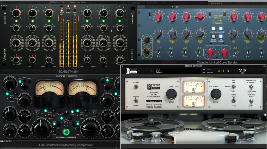Image resolution: width=267 pixels, height=149 pixels.
Task: Select SHORT loudness mode on Scarlet4
Action: pyautogui.click(x=75, y=11)
